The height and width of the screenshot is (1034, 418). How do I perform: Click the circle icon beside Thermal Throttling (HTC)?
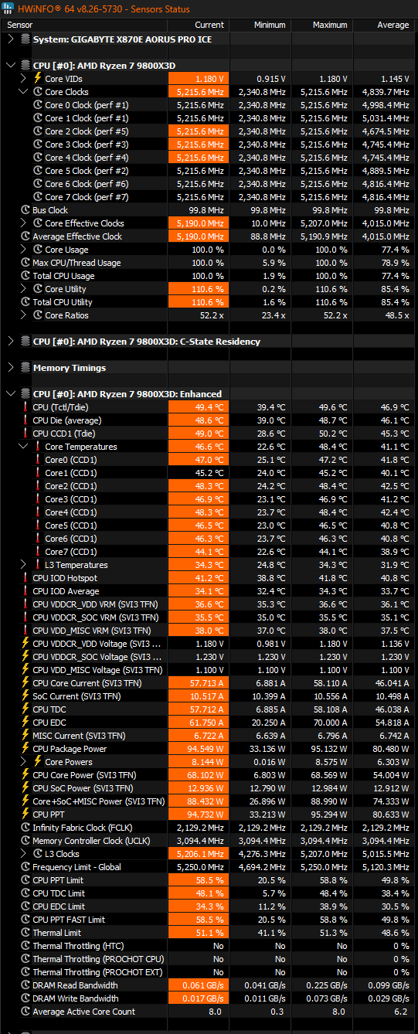[x=25, y=946]
